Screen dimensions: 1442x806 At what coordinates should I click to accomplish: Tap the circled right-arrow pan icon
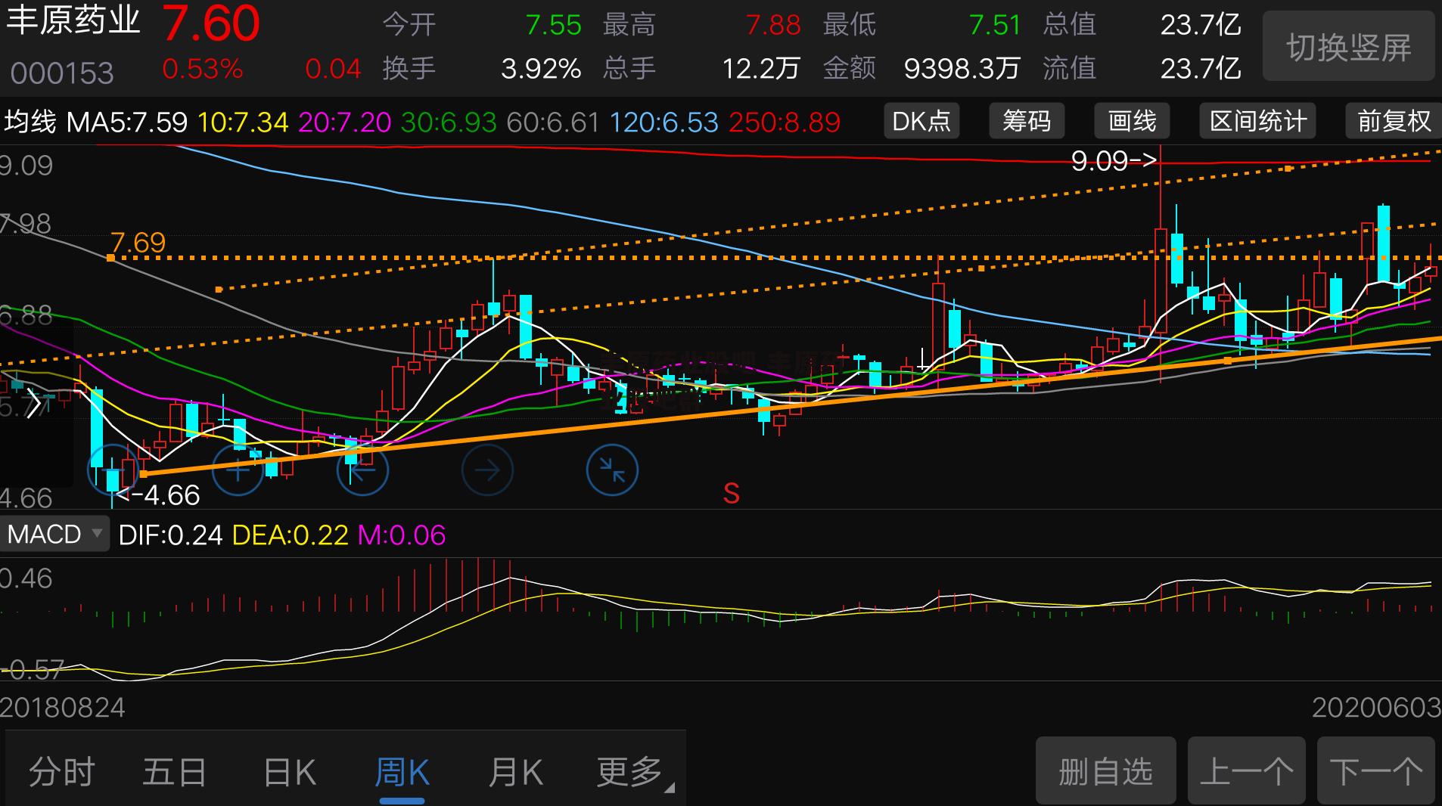click(x=487, y=470)
